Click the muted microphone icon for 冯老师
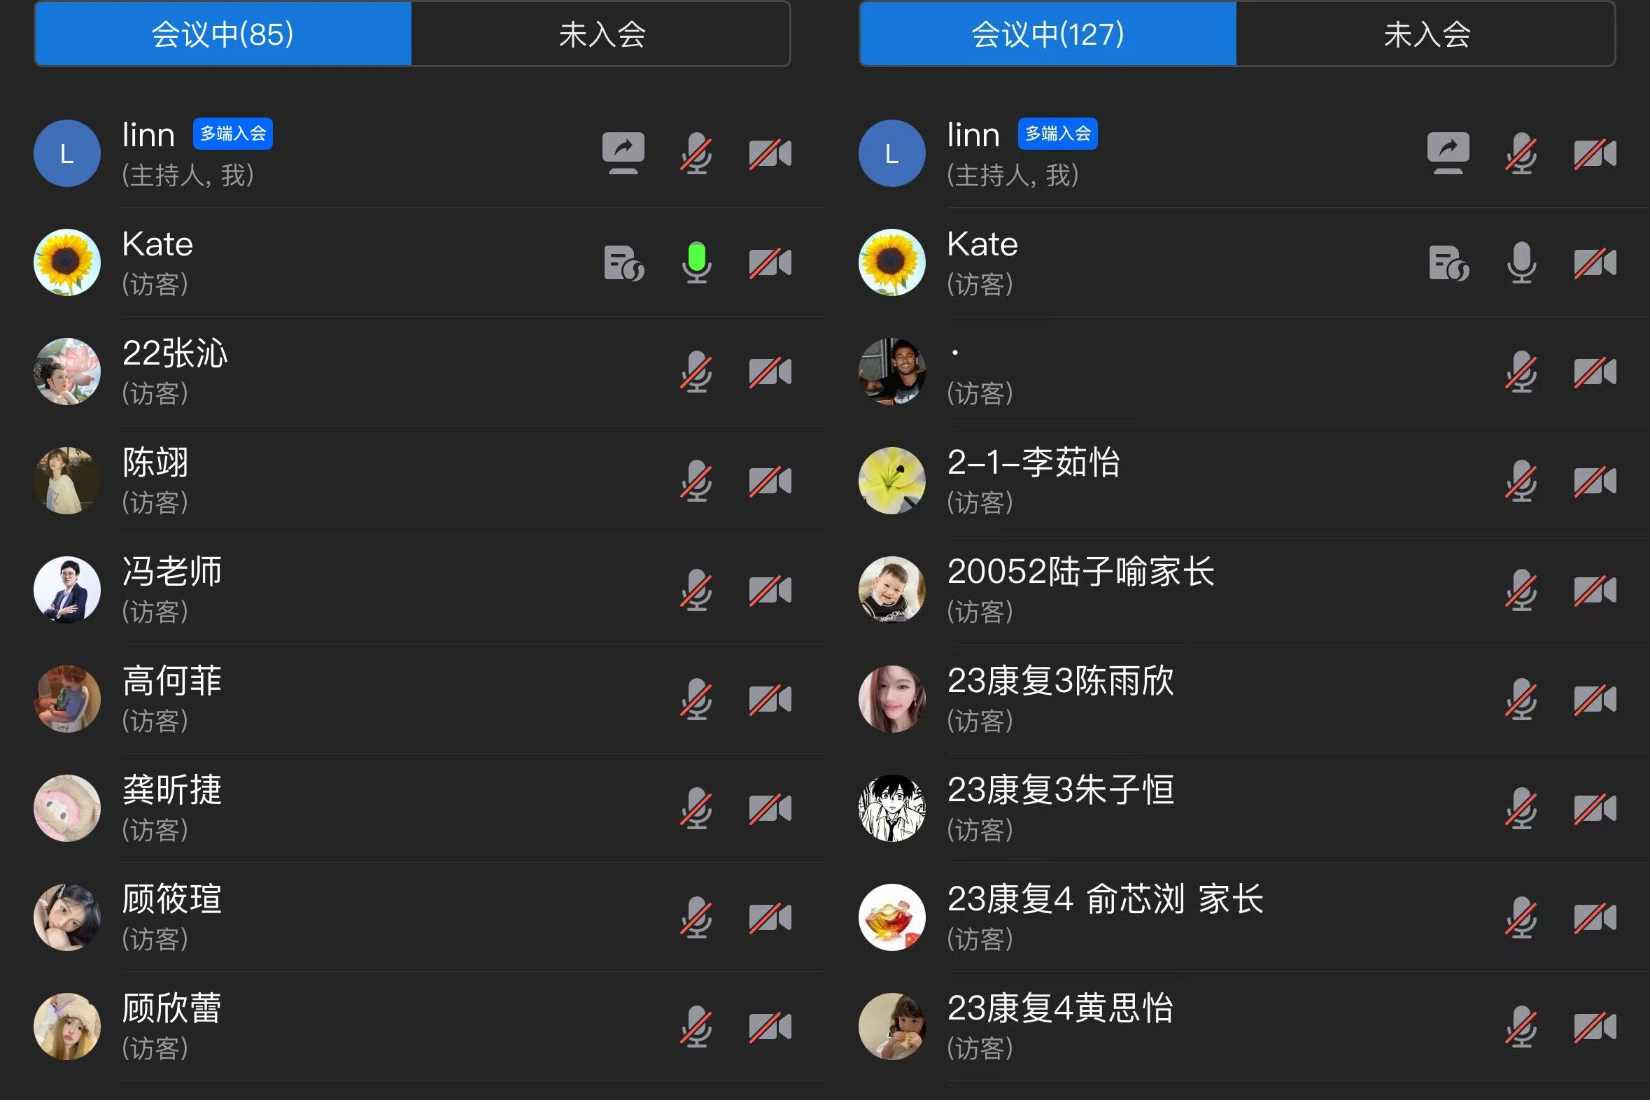 pos(696,590)
